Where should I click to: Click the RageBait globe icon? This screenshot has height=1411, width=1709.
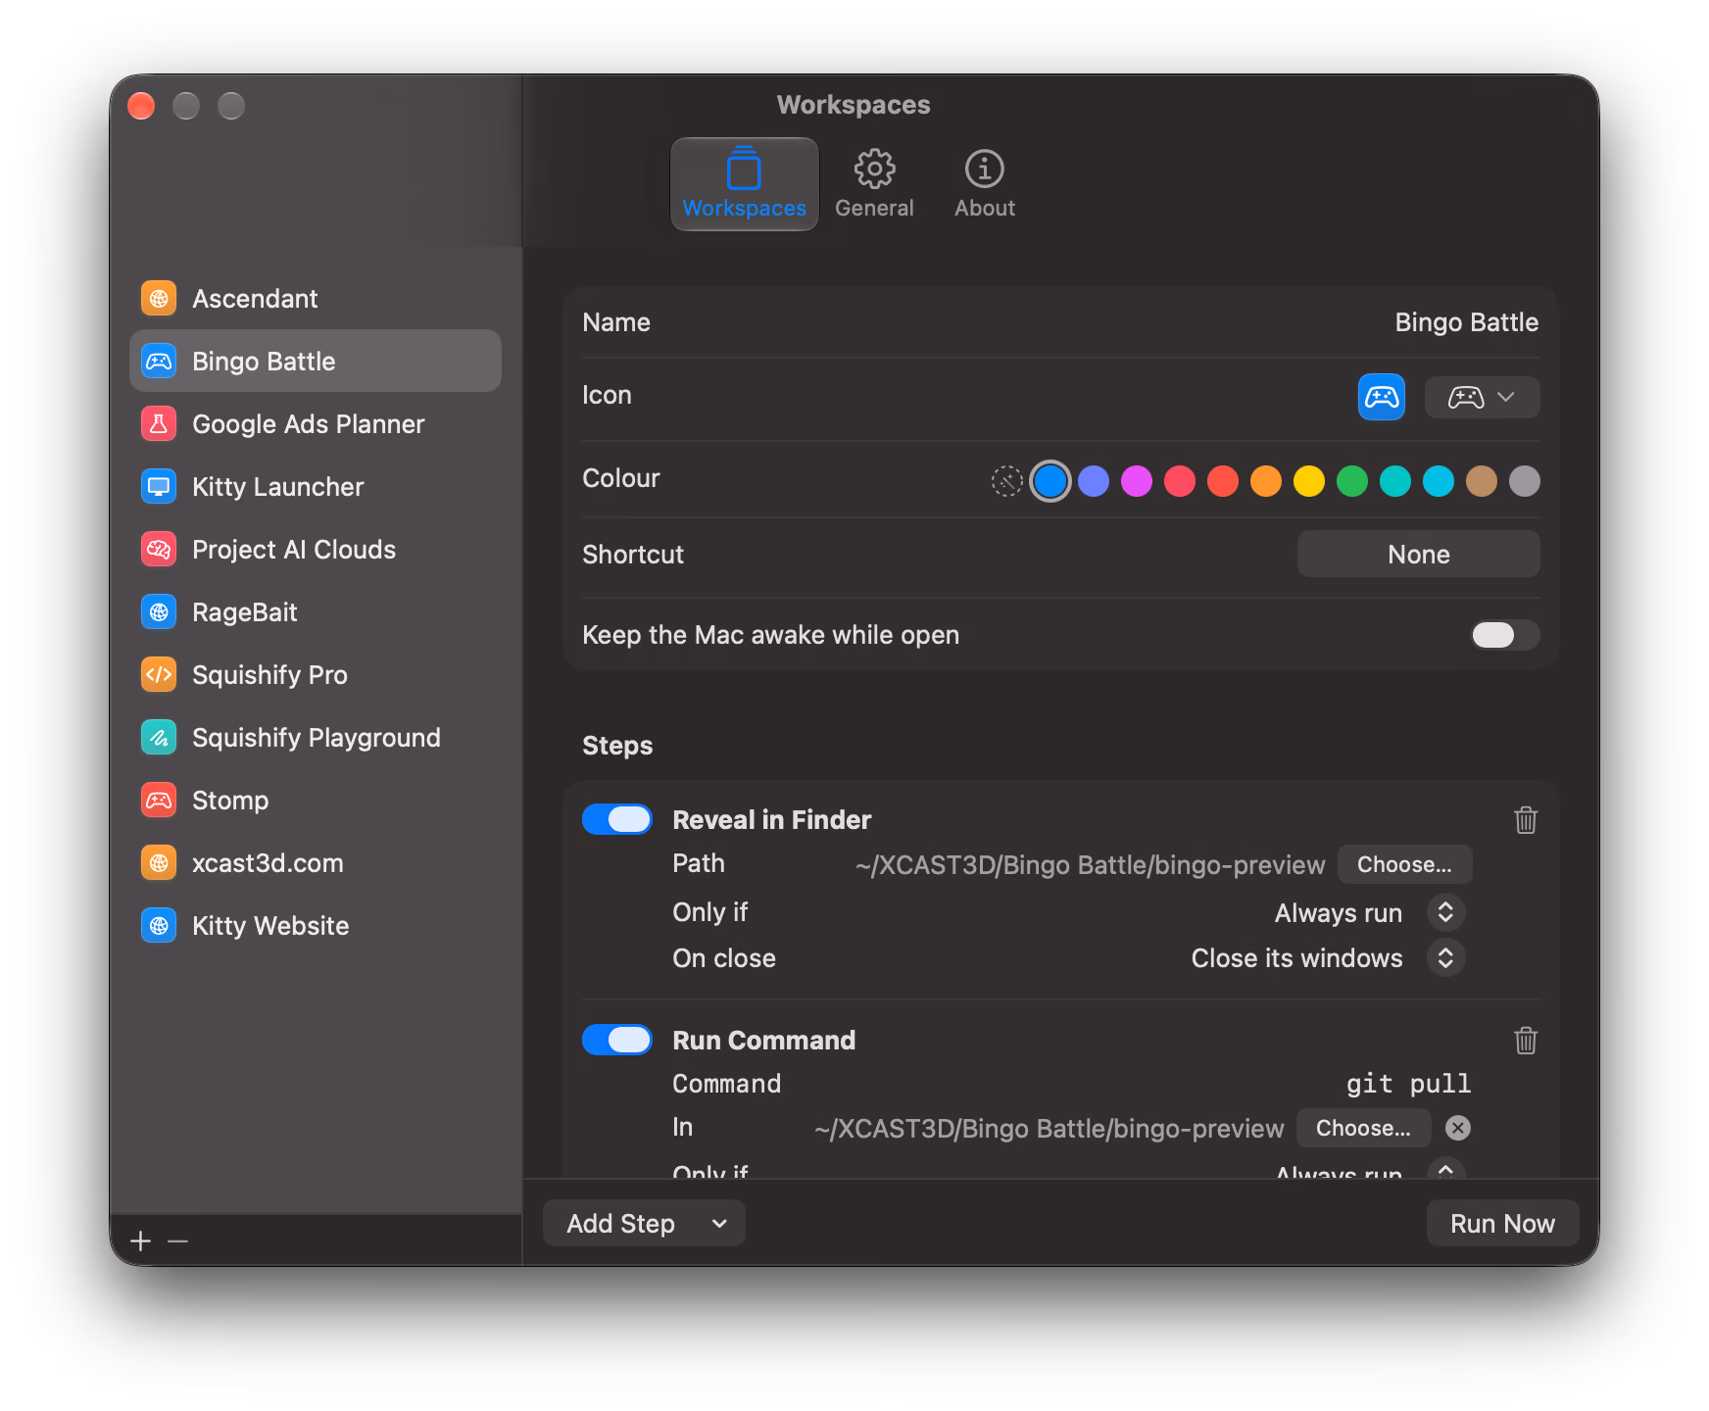point(159,612)
